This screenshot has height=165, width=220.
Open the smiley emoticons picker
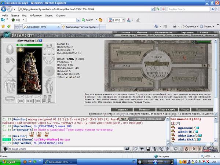176,149
